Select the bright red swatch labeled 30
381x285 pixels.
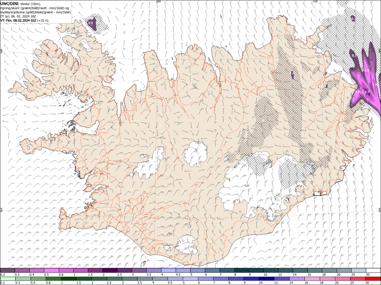pyautogui.click(x=373, y=279)
